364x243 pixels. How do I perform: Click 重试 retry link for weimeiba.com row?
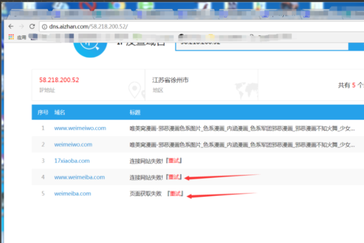click(x=175, y=194)
